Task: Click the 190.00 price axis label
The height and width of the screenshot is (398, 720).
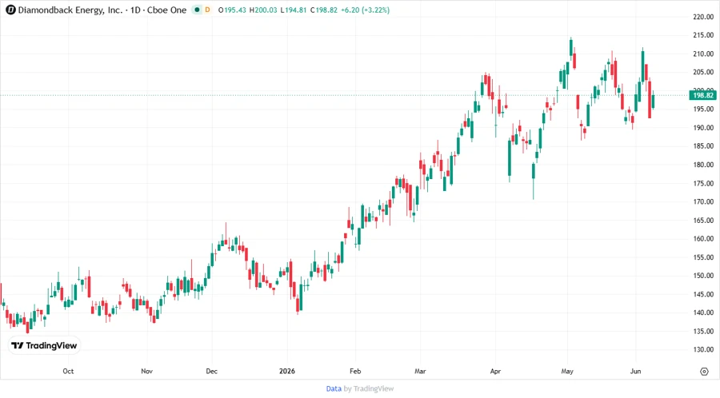Action: (703, 127)
